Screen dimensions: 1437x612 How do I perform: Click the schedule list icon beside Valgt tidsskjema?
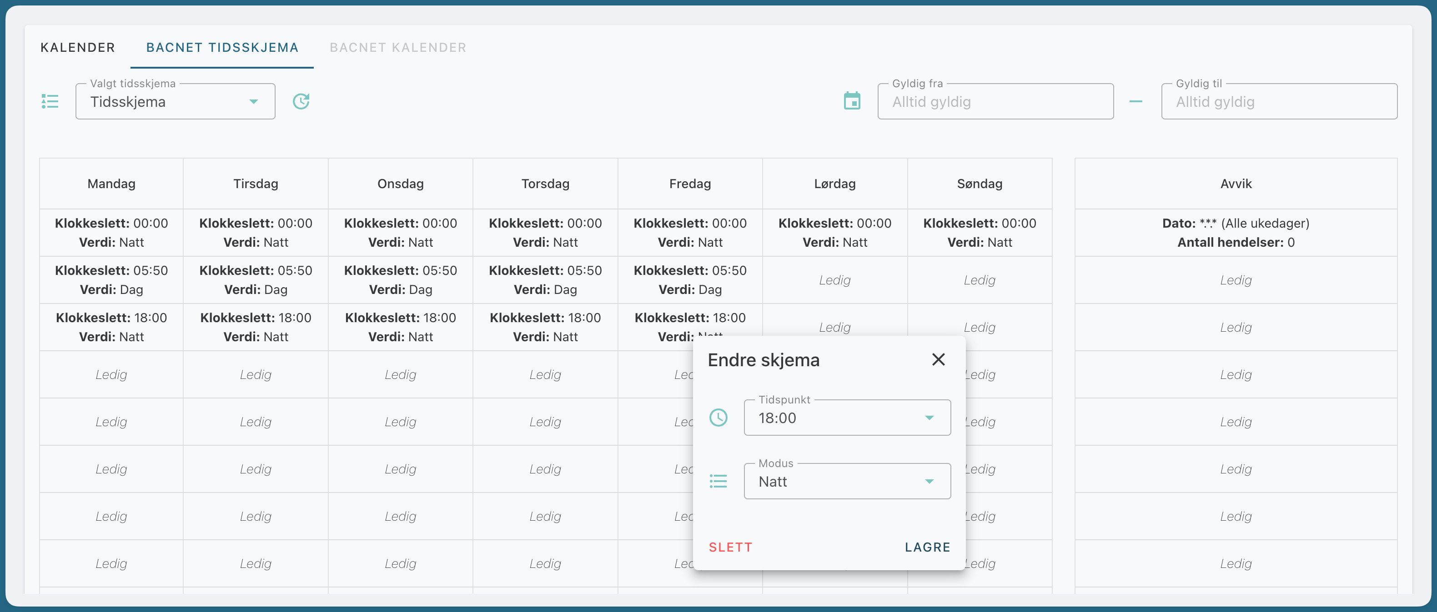[50, 101]
